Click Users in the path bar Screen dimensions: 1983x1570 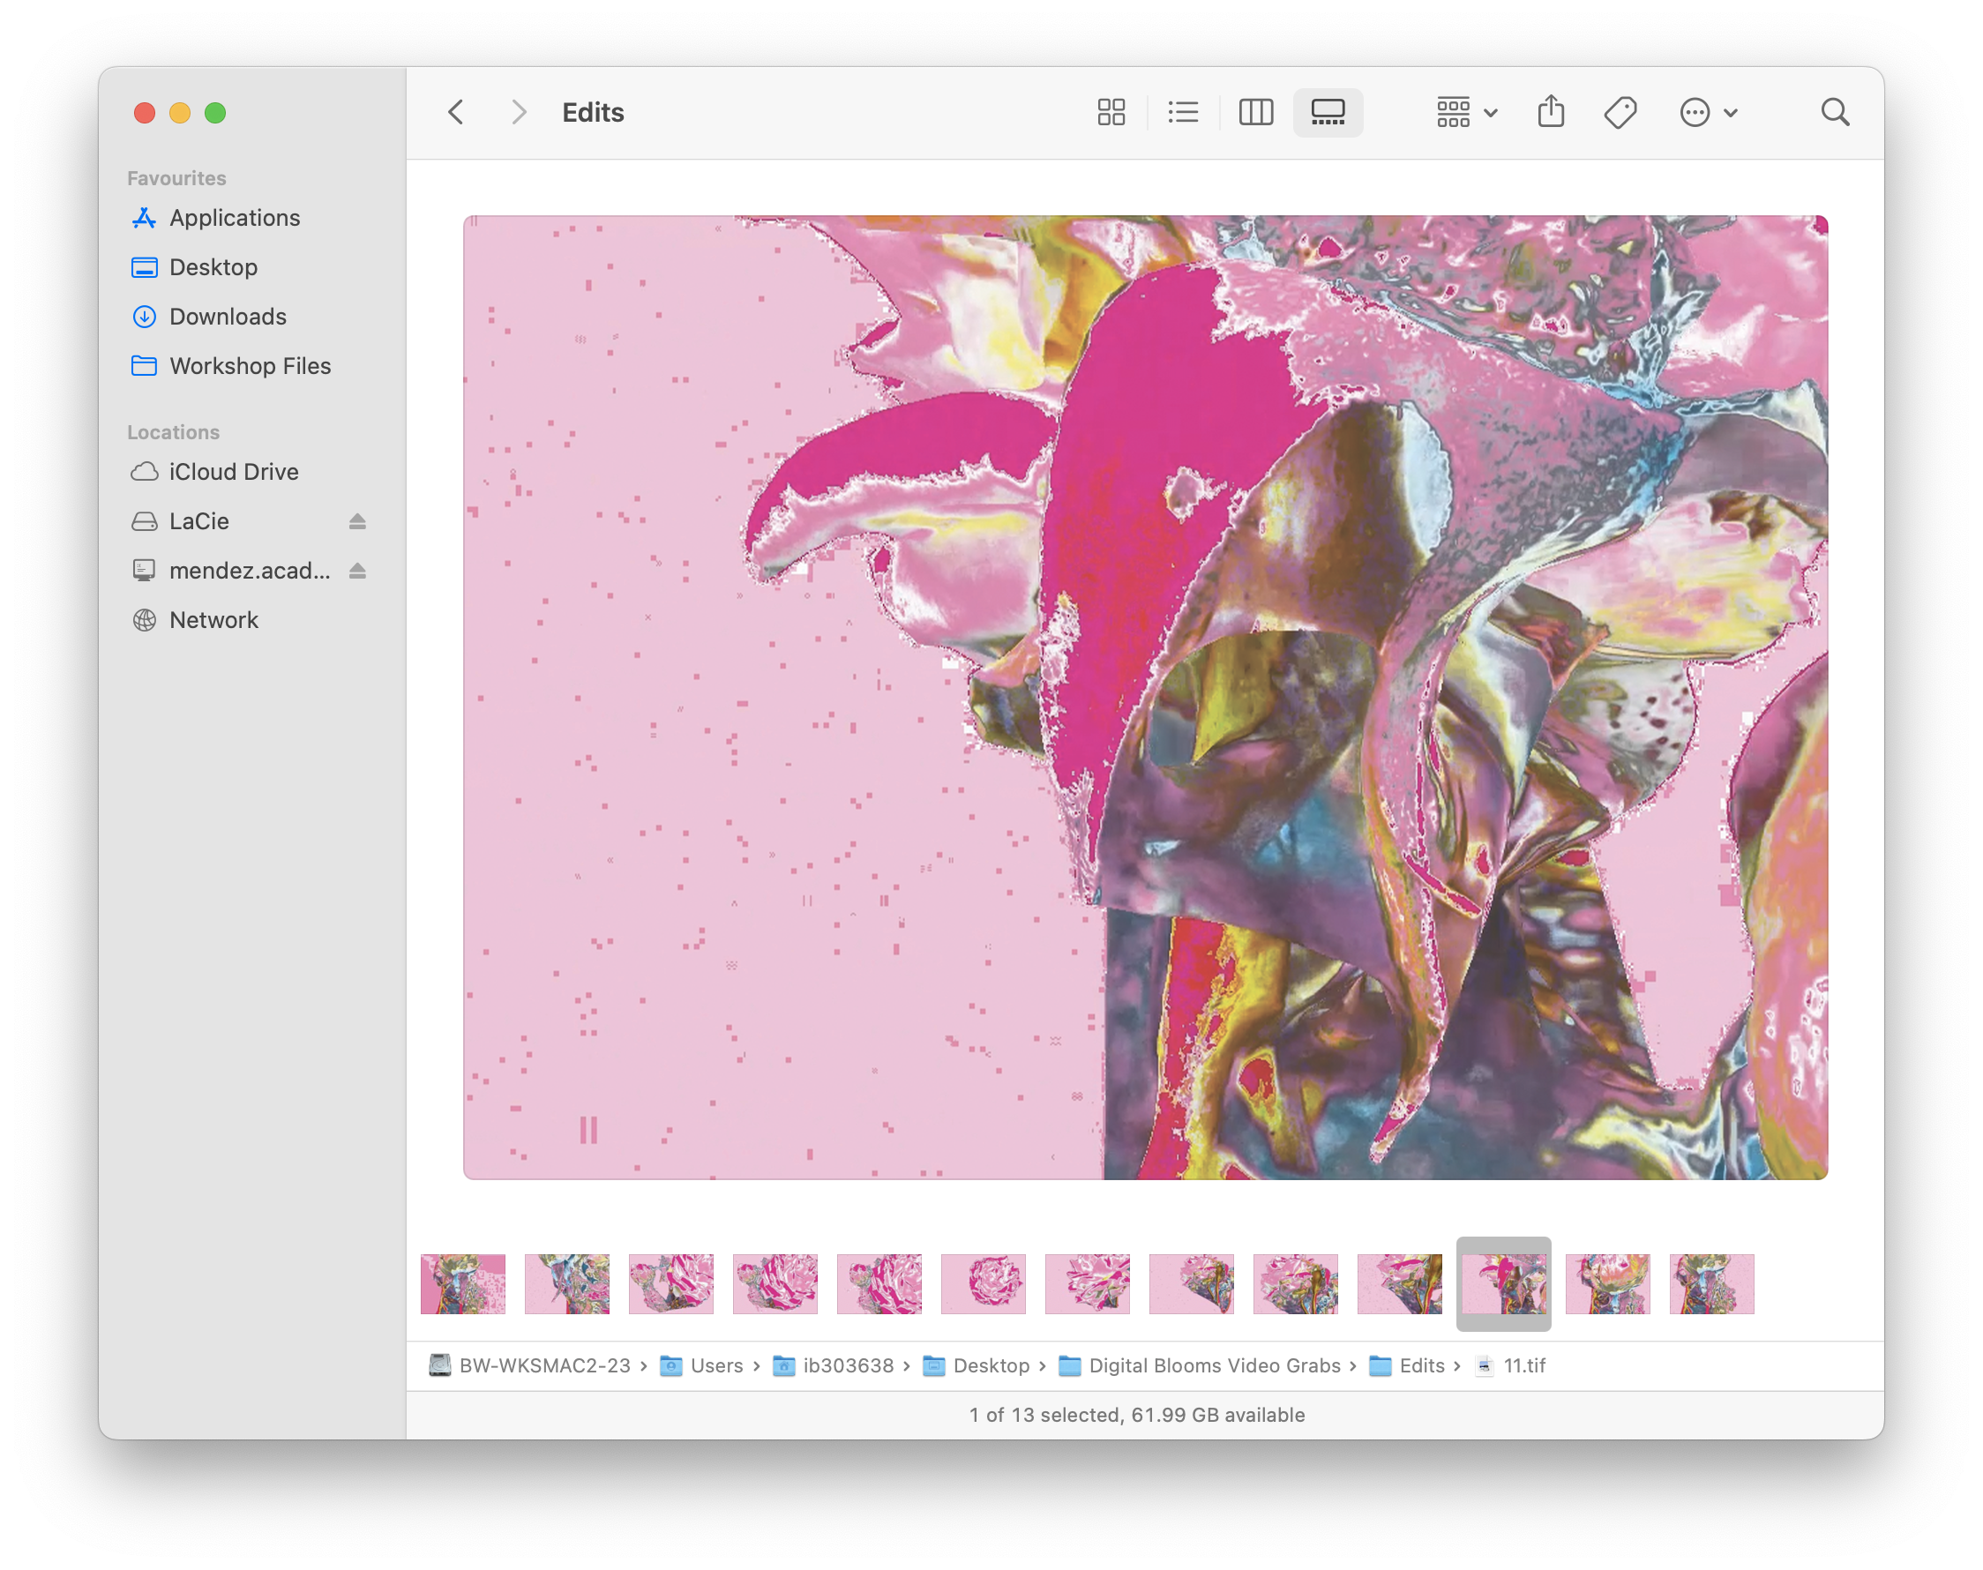tap(702, 1366)
